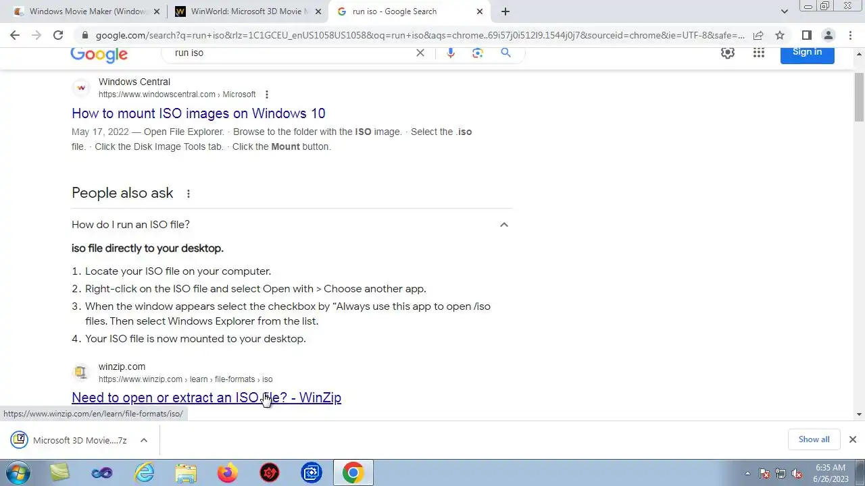Open How to mount ISO images on Windows 10
Image resolution: width=865 pixels, height=486 pixels.
(198, 113)
